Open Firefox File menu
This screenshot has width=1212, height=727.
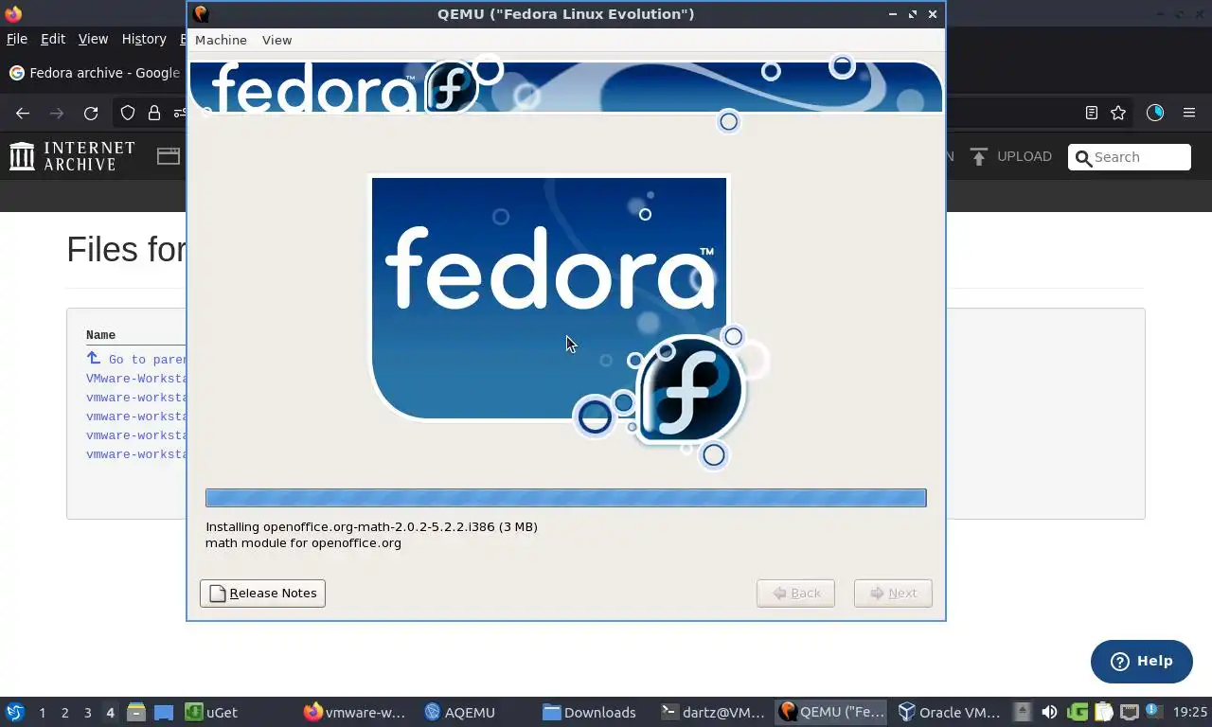tap(17, 39)
